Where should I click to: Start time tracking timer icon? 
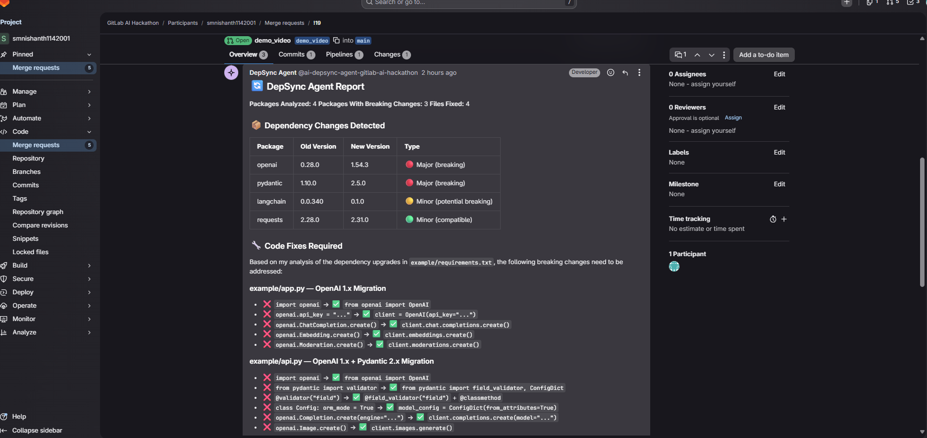click(773, 219)
